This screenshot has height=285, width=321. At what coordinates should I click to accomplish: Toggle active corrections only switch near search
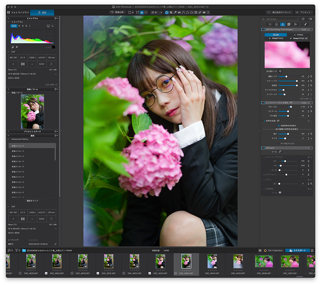(x=310, y=19)
